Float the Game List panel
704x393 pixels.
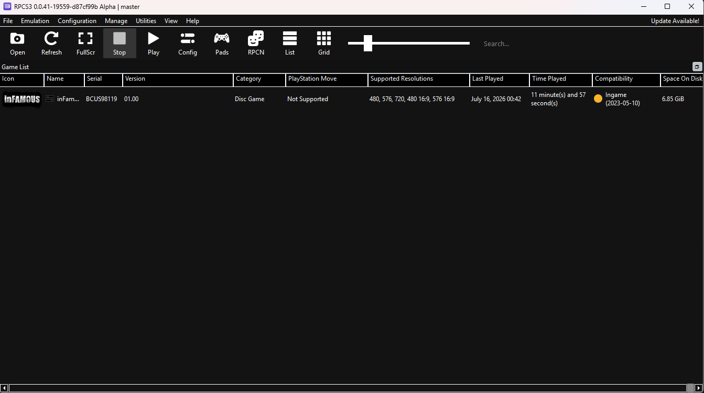click(697, 67)
